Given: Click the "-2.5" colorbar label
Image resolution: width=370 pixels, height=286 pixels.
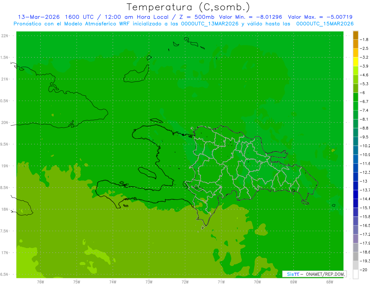Looking at the screenshot, I should click(364, 48).
